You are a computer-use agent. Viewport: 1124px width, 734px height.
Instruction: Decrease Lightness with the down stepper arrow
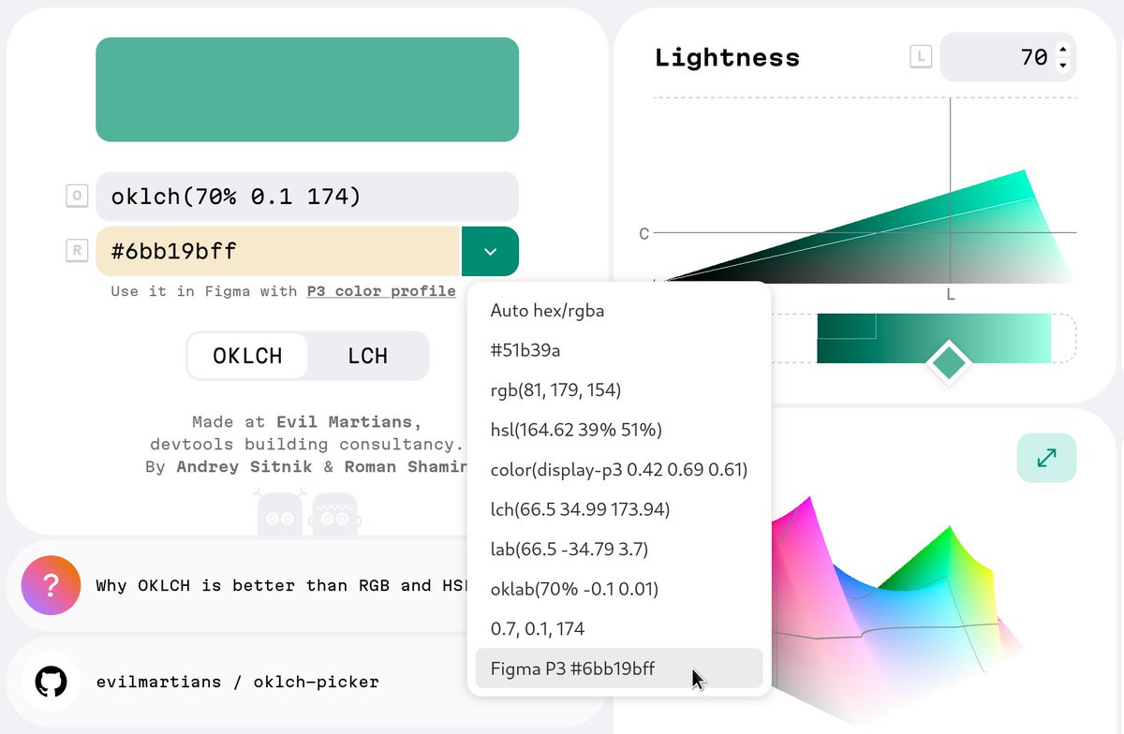point(1062,66)
